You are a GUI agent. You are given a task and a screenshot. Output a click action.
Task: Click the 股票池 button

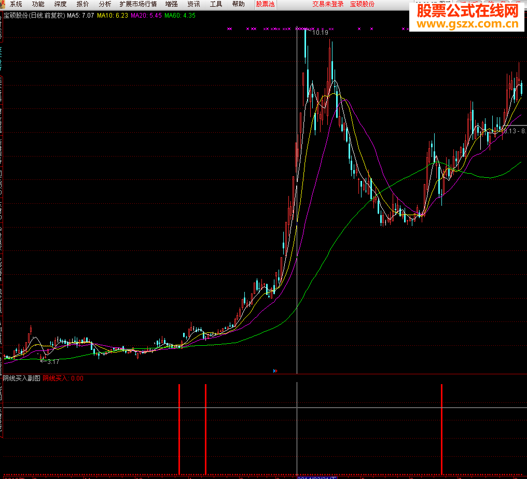click(265, 4)
